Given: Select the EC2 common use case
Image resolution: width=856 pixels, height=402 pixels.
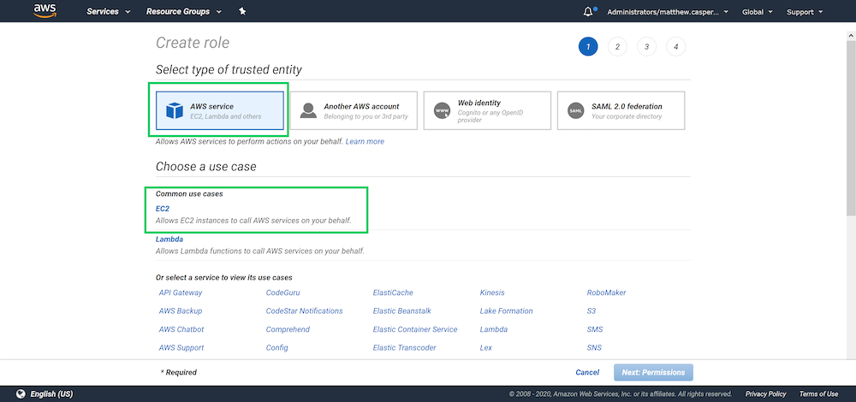Looking at the screenshot, I should 163,208.
